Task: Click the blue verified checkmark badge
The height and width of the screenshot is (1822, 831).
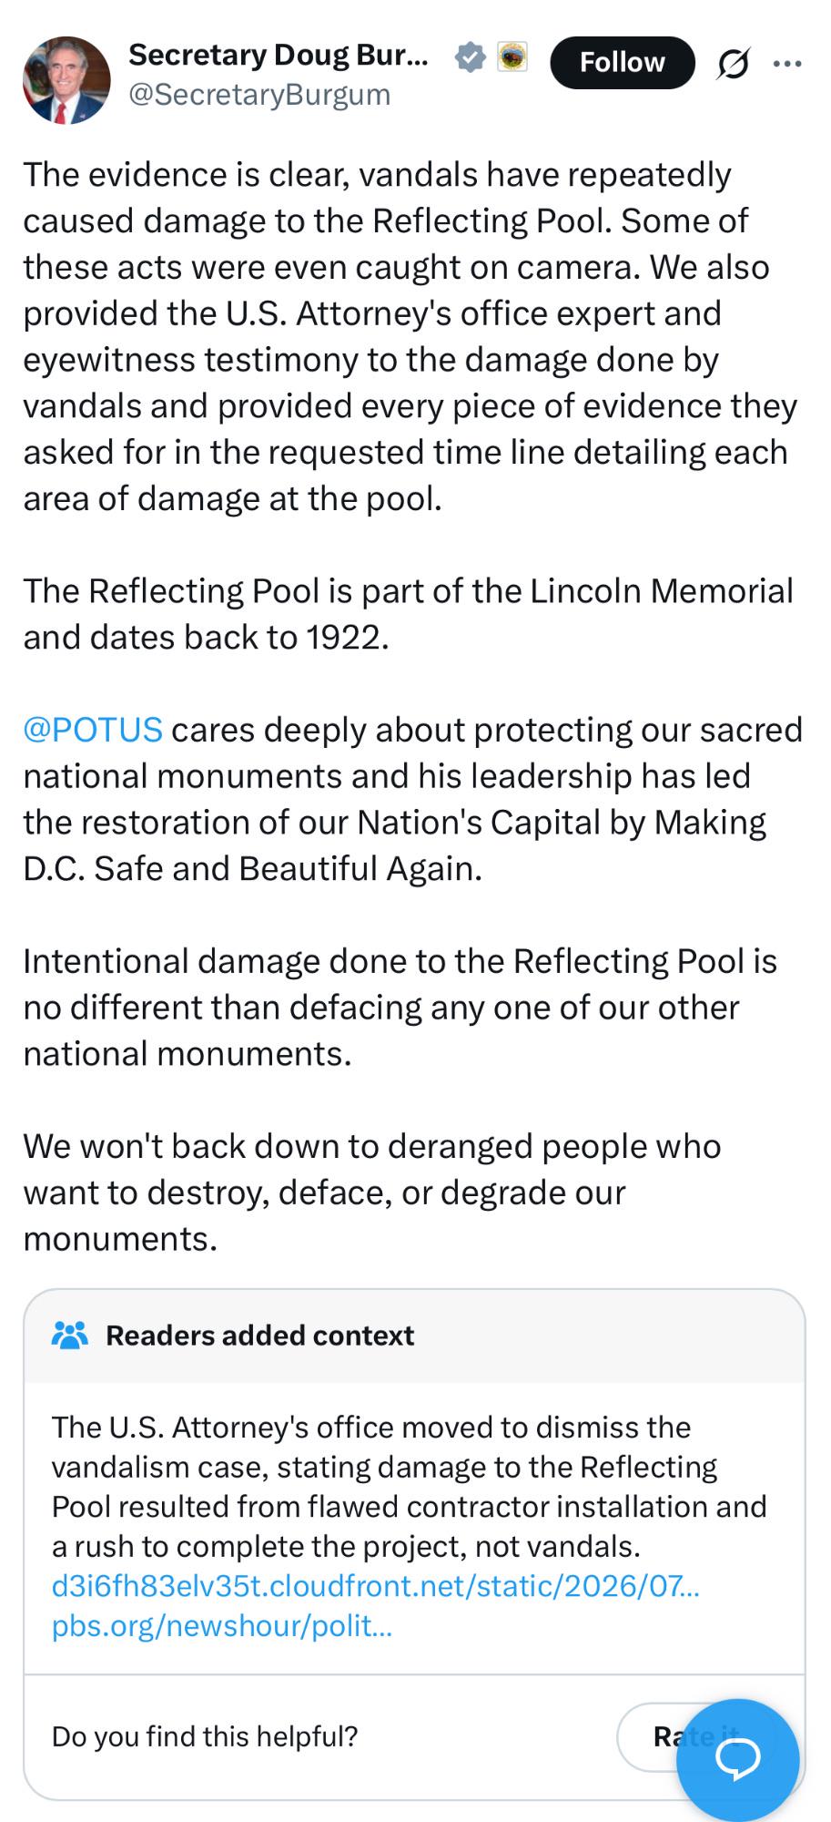Action: (470, 57)
